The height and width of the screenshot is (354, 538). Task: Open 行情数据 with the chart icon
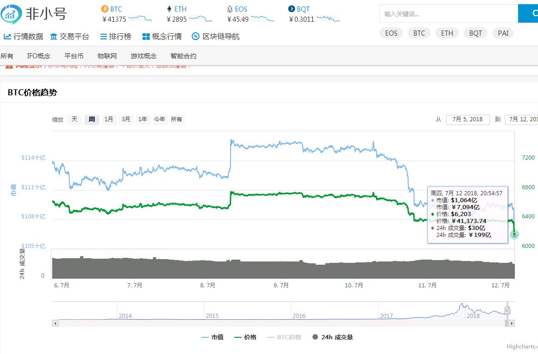pyautogui.click(x=23, y=37)
